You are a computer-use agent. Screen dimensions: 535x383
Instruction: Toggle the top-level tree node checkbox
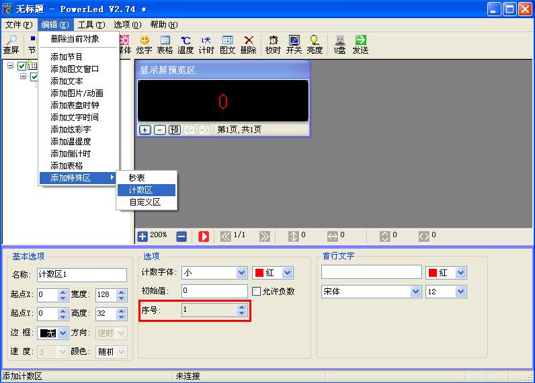click(x=22, y=66)
